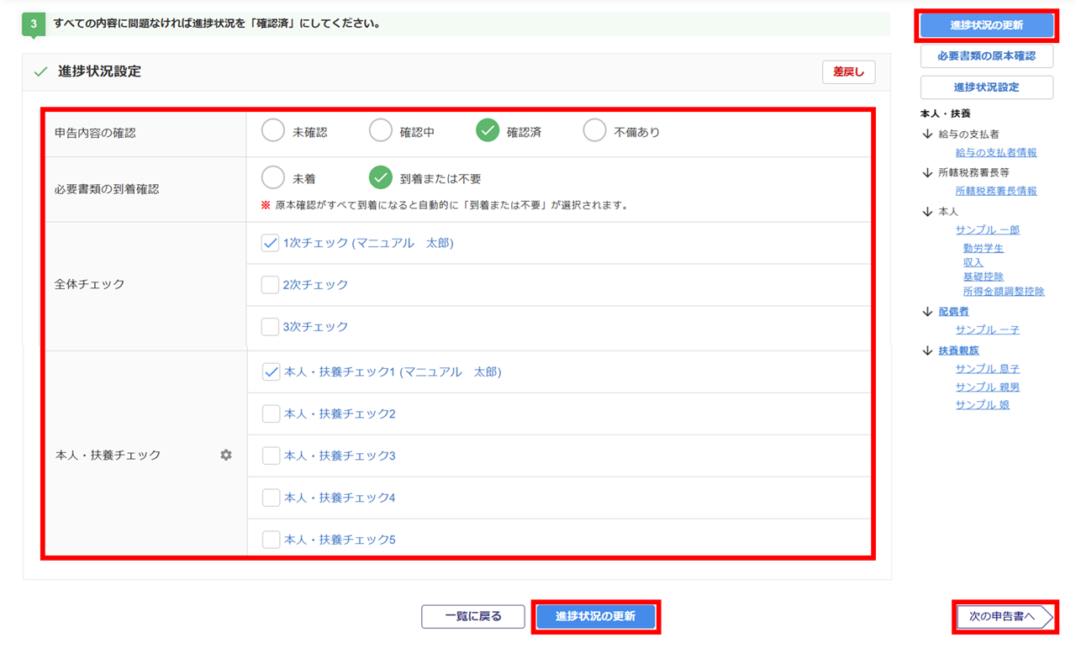Click the down arrow beside 配偶者

pos(927,312)
